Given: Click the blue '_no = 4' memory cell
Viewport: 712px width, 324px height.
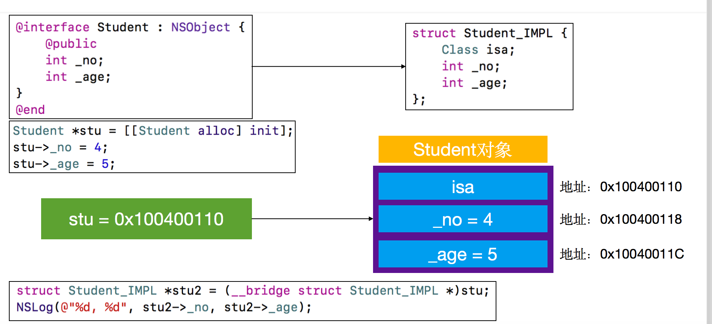Looking at the screenshot, I should pos(463,219).
